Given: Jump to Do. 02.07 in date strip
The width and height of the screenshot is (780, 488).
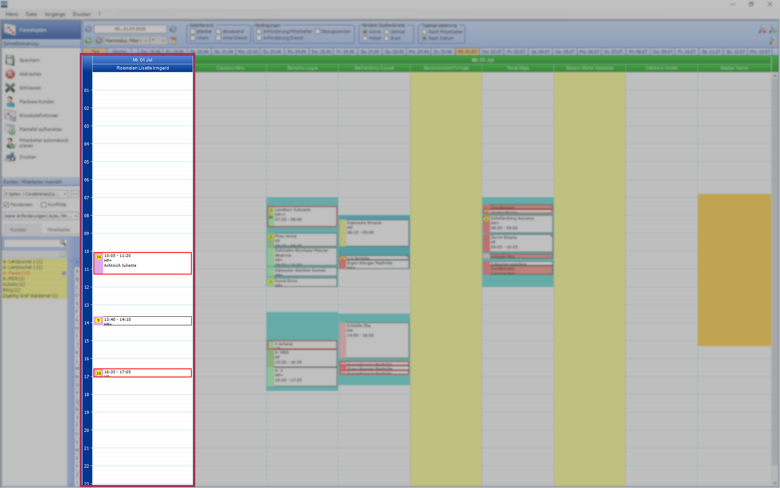Looking at the screenshot, I should [492, 52].
